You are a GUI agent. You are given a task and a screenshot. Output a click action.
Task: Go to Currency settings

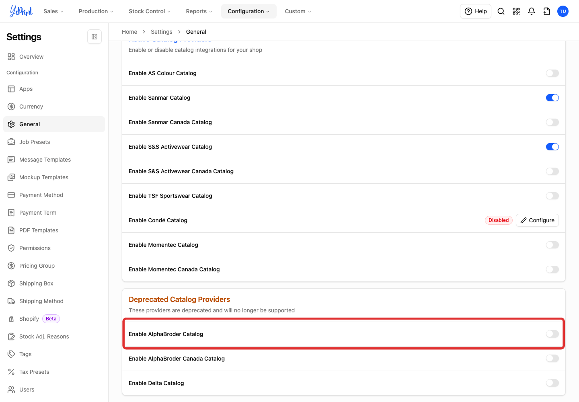point(54,107)
